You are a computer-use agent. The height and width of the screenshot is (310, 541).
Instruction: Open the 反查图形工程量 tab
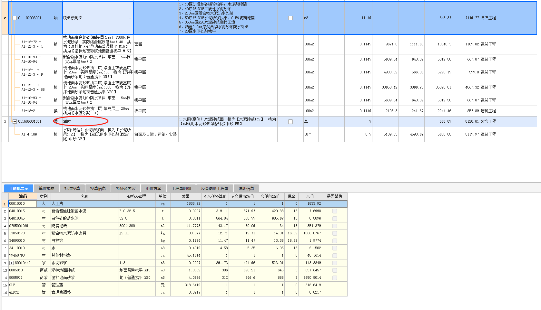pyautogui.click(x=215, y=189)
